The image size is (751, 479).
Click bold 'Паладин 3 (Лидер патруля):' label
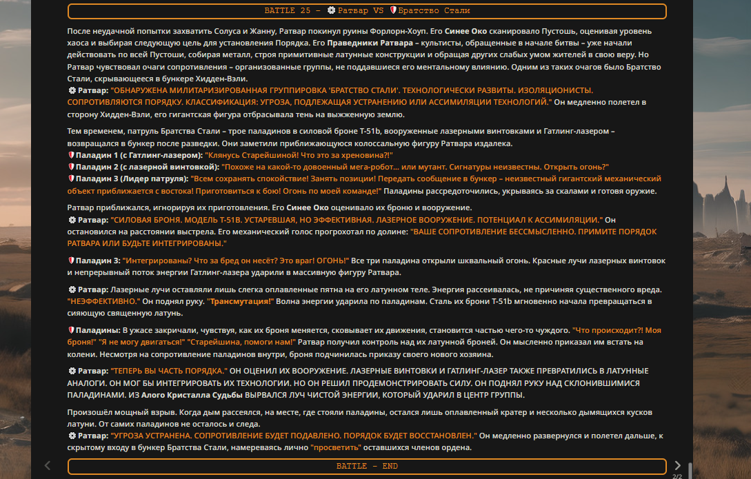(x=132, y=179)
